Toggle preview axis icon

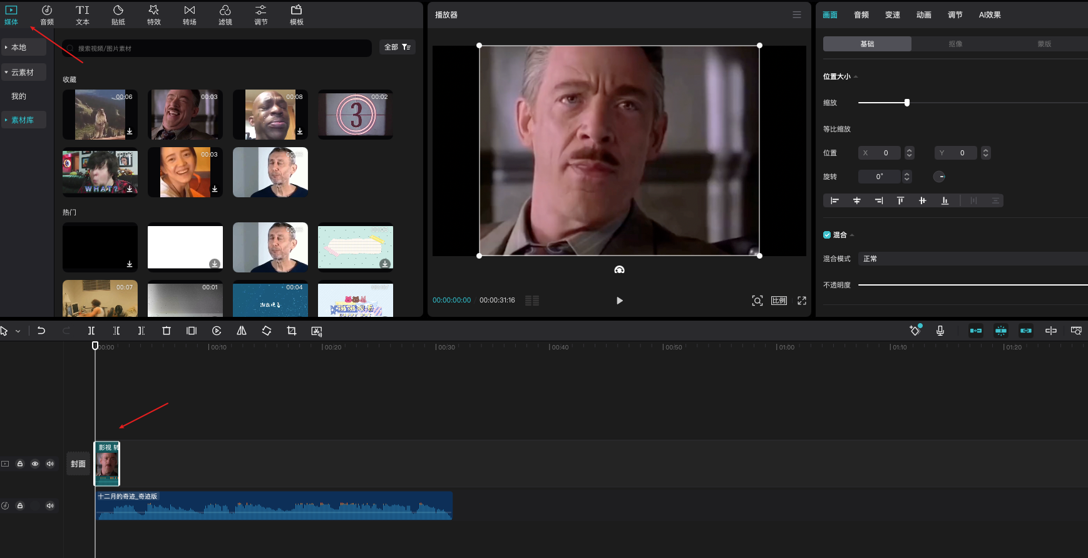coord(1051,331)
